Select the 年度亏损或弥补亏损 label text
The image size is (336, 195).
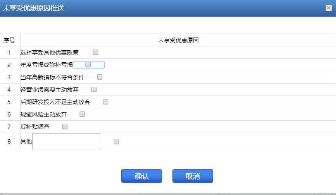pos(47,65)
